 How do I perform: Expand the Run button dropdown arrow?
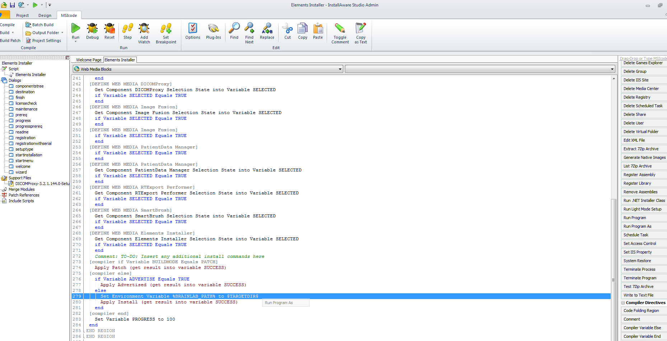coord(75,42)
